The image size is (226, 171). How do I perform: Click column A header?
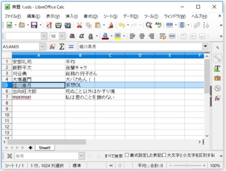coord(38,55)
